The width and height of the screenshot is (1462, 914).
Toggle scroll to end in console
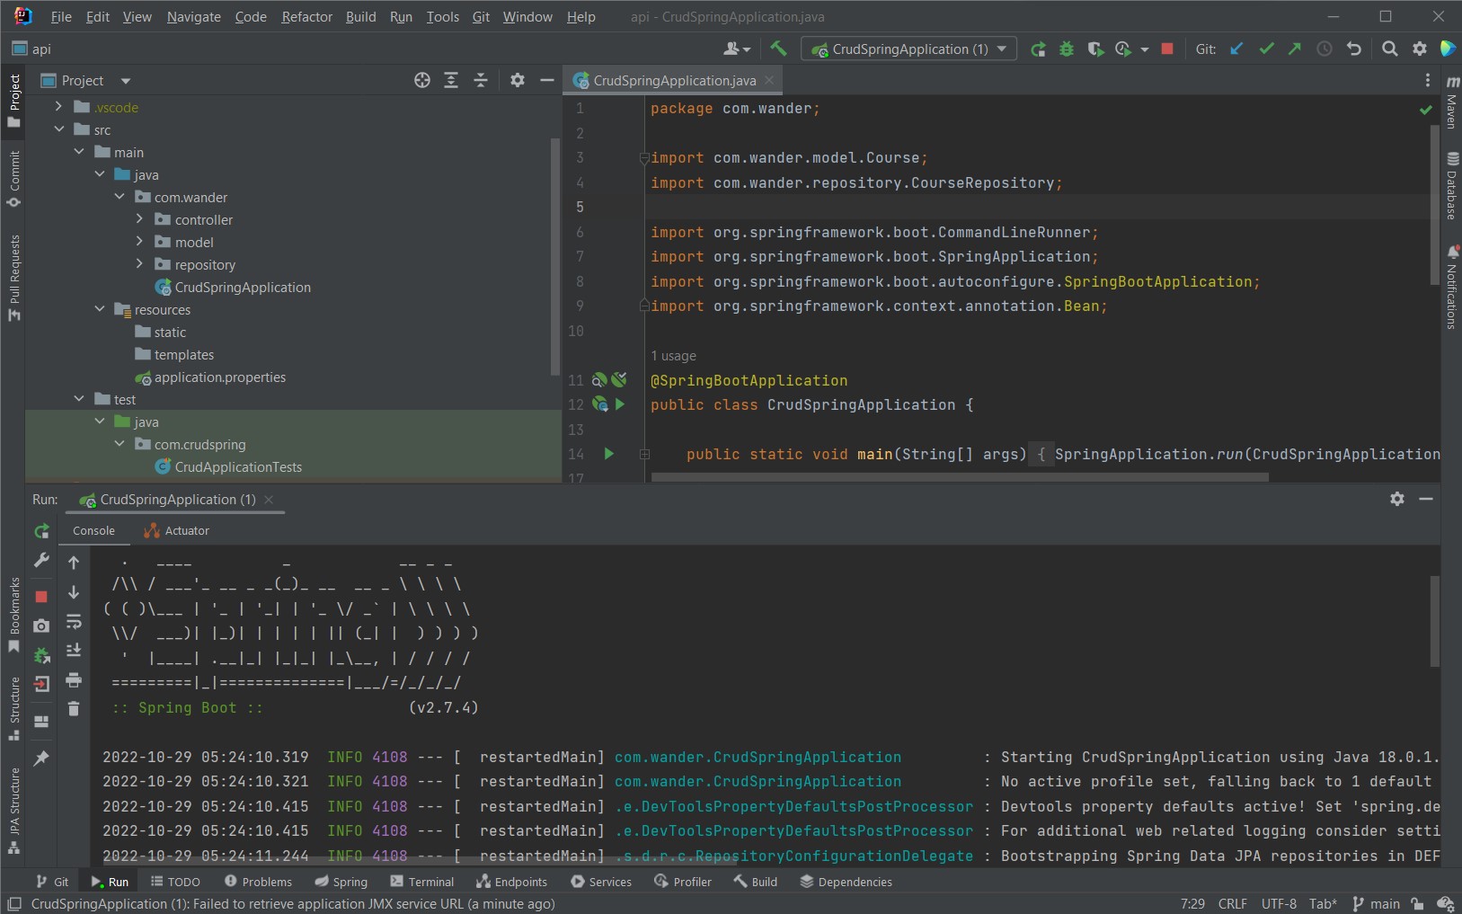(74, 651)
